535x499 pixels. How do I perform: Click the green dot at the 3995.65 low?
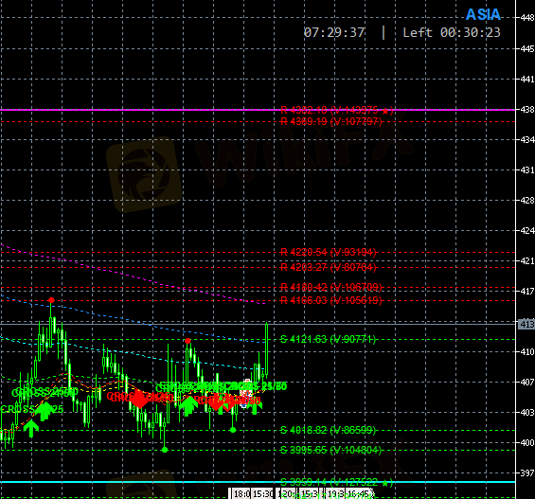click(165, 450)
